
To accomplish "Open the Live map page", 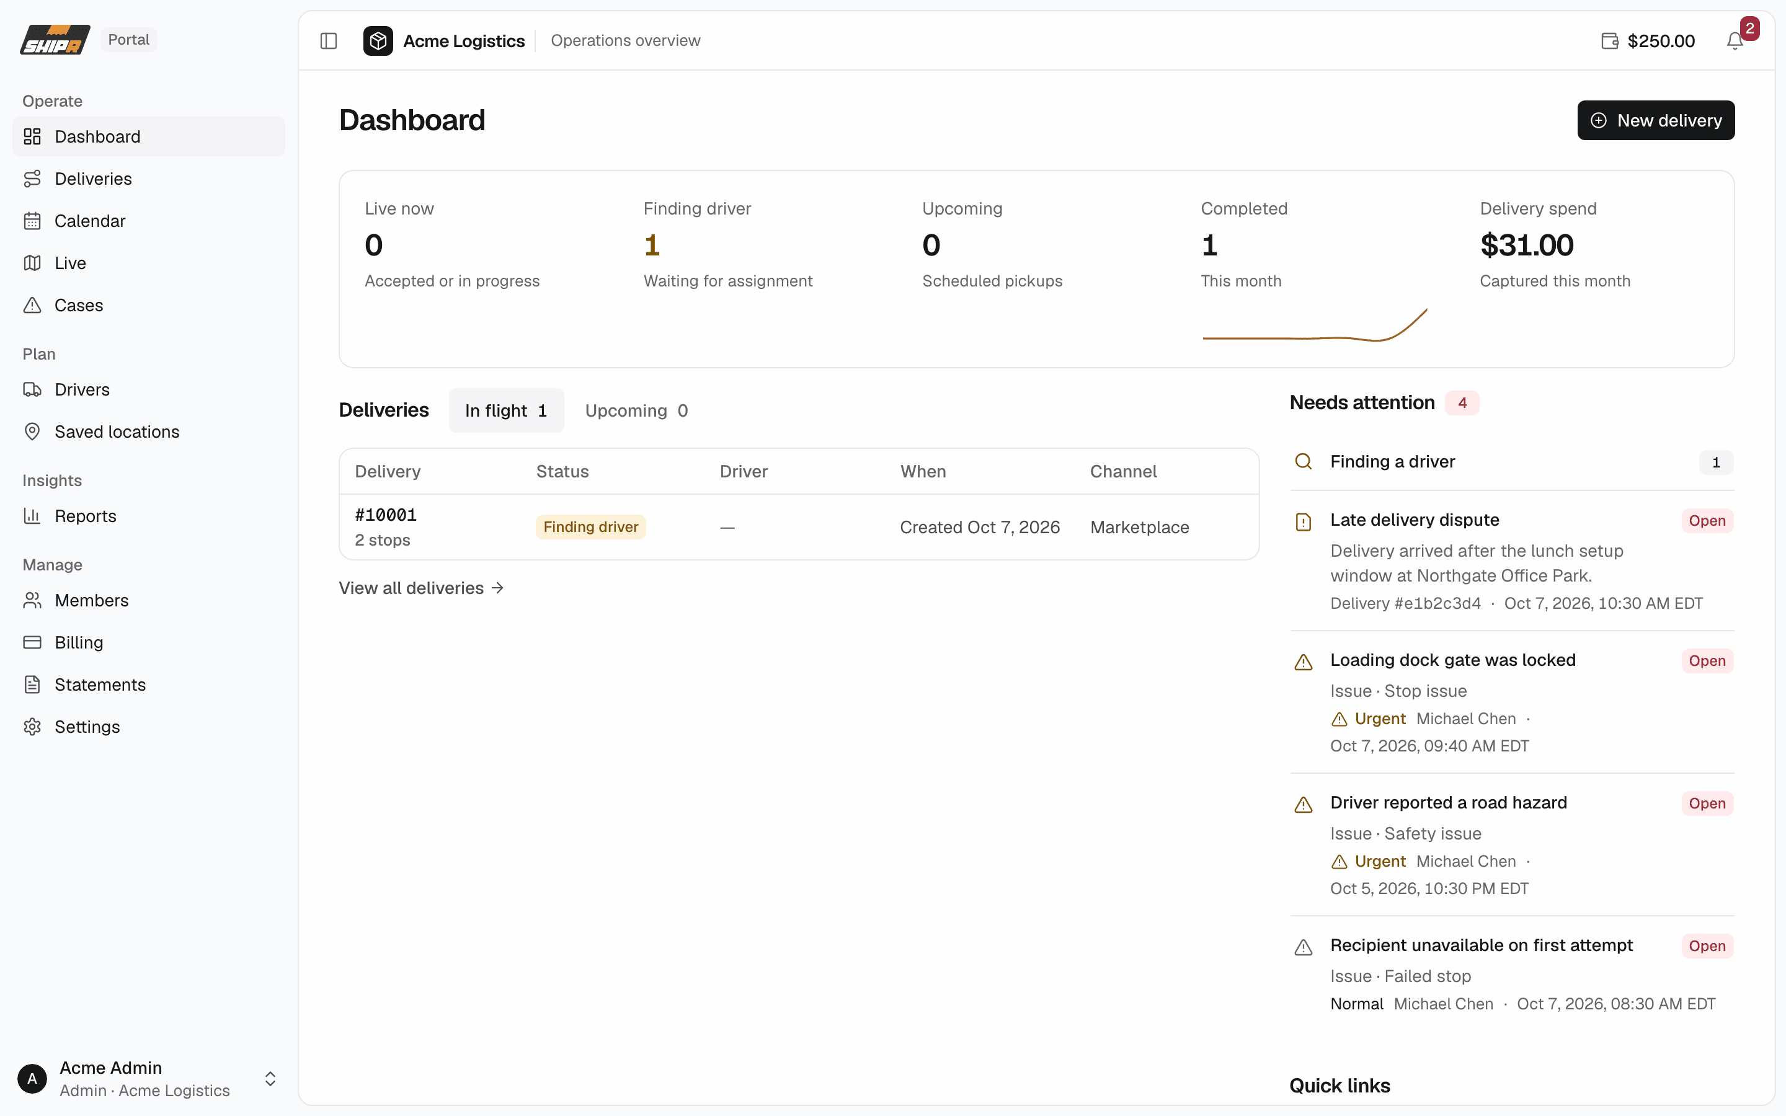I will tap(148, 263).
